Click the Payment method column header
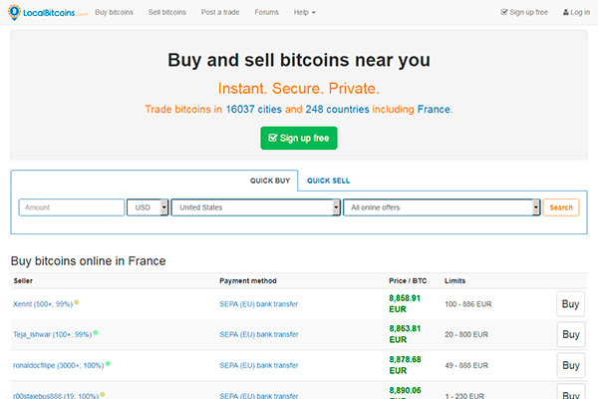This screenshot has width=598, height=399. (248, 281)
